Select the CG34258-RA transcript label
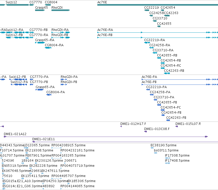The image size is (218, 190). (x=160, y=45)
